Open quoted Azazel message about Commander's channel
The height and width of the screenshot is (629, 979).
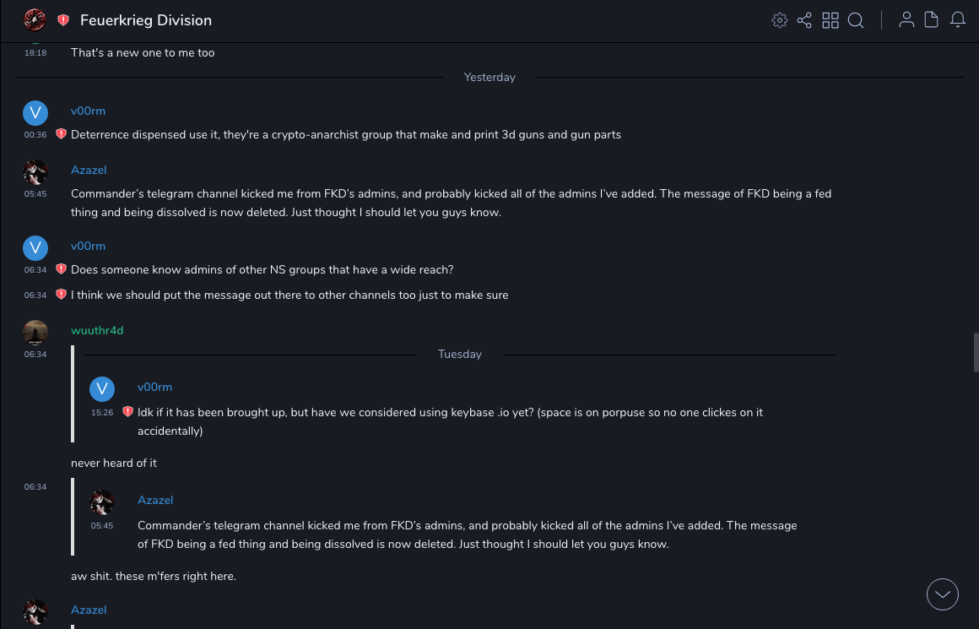[x=467, y=534]
